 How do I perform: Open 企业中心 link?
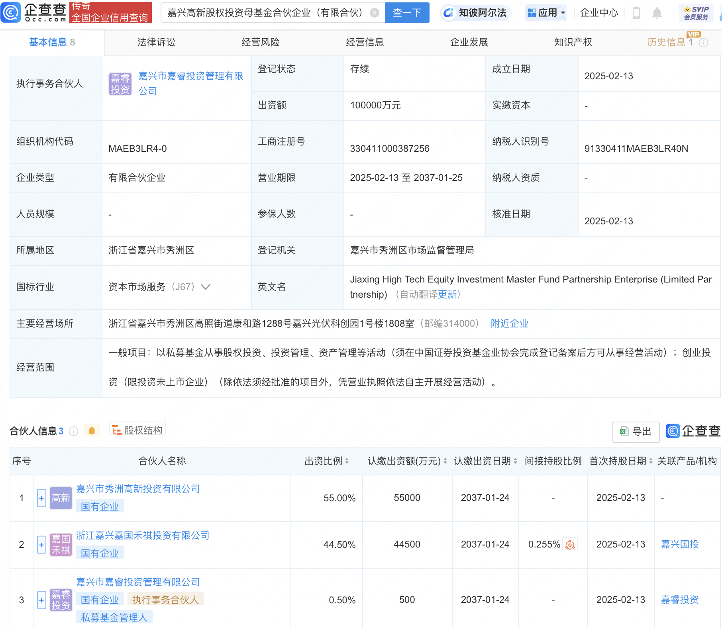click(x=599, y=13)
